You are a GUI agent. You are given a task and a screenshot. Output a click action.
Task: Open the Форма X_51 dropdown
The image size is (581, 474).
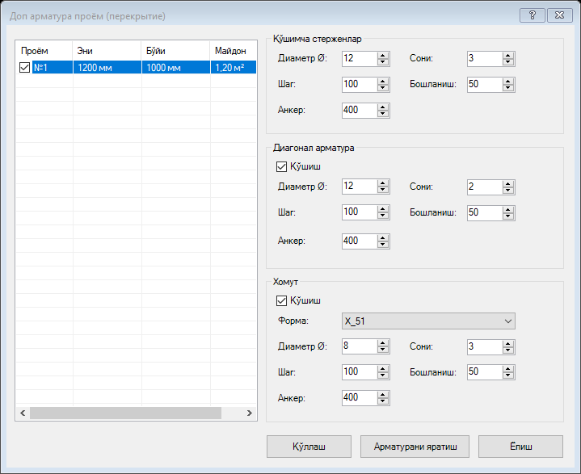pos(428,321)
